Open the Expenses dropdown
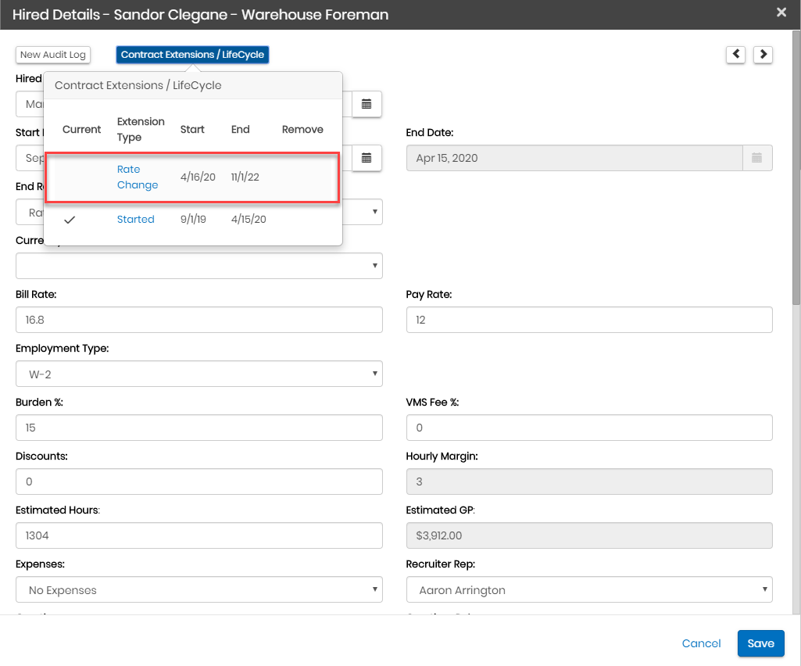Screen dimensions: 801x666 point(199,590)
